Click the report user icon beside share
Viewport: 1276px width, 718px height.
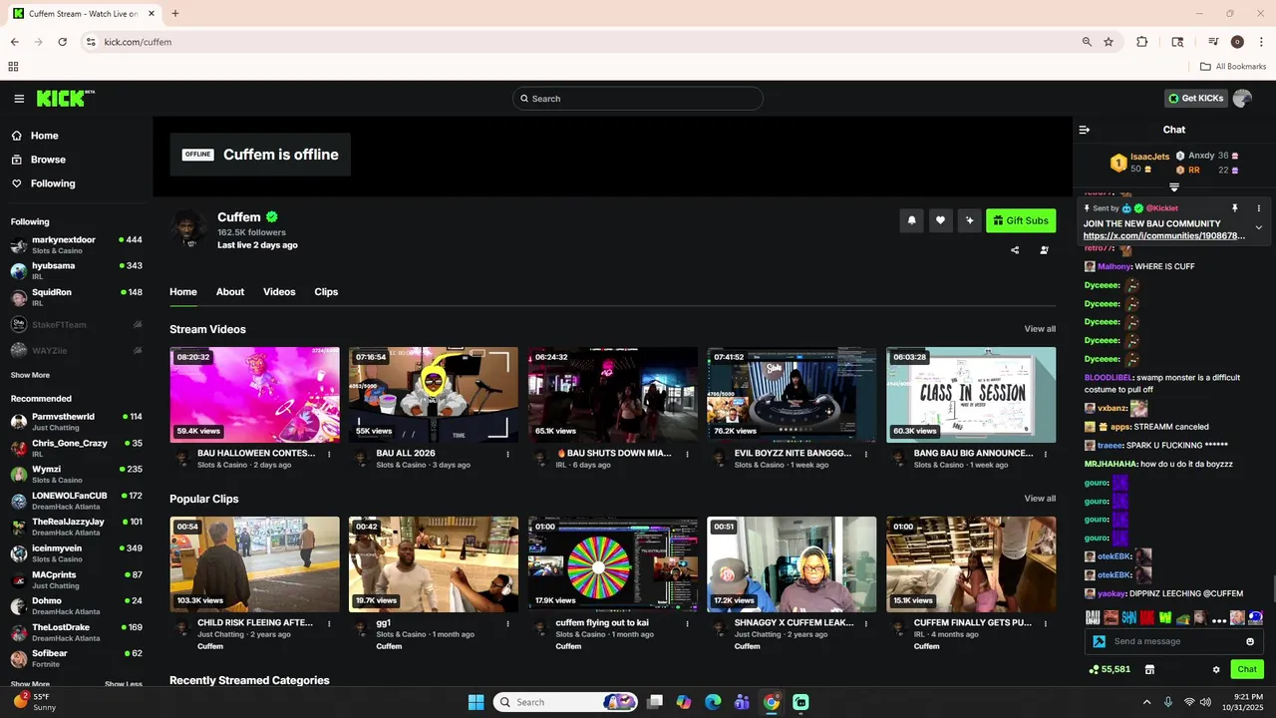1044,250
